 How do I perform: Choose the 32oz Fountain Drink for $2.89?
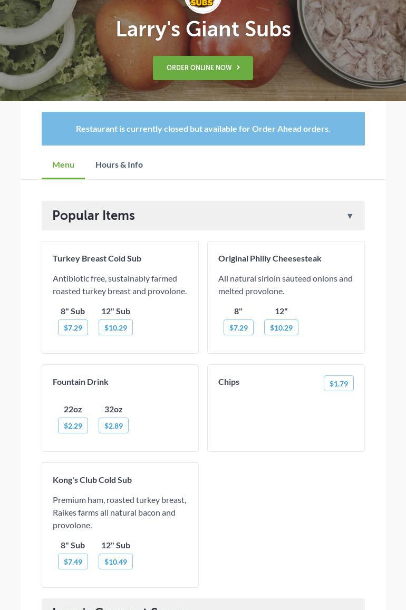(113, 425)
